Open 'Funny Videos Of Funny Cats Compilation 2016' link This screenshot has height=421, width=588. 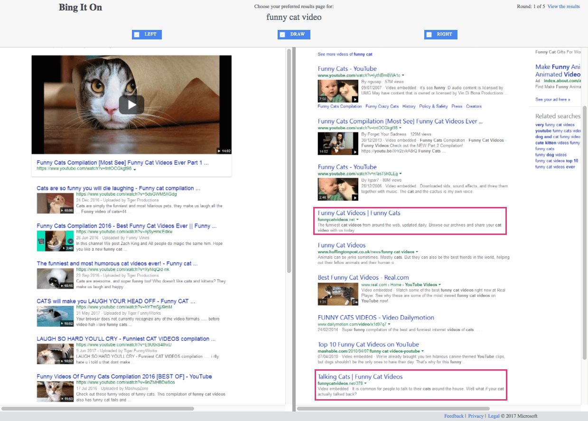(x=124, y=376)
